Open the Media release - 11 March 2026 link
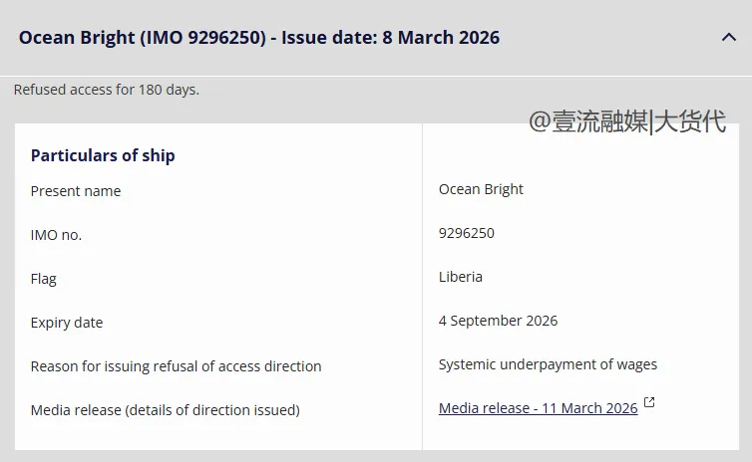The height and width of the screenshot is (462, 752). click(x=538, y=408)
